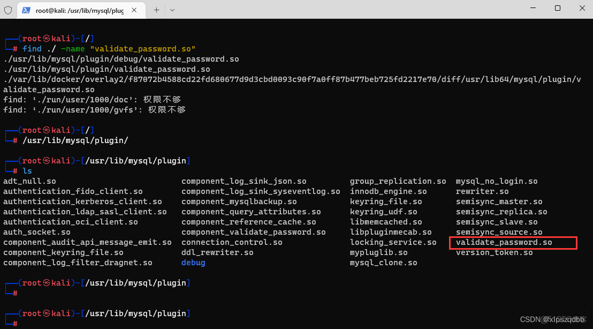Click the shield icon in the title bar
593x329 pixels.
(x=8, y=10)
